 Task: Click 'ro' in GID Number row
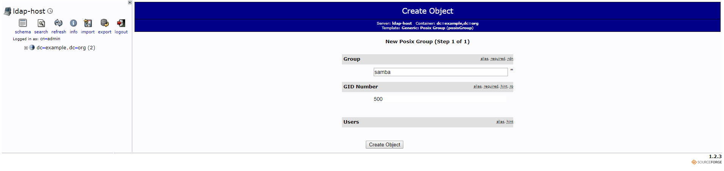(x=511, y=86)
